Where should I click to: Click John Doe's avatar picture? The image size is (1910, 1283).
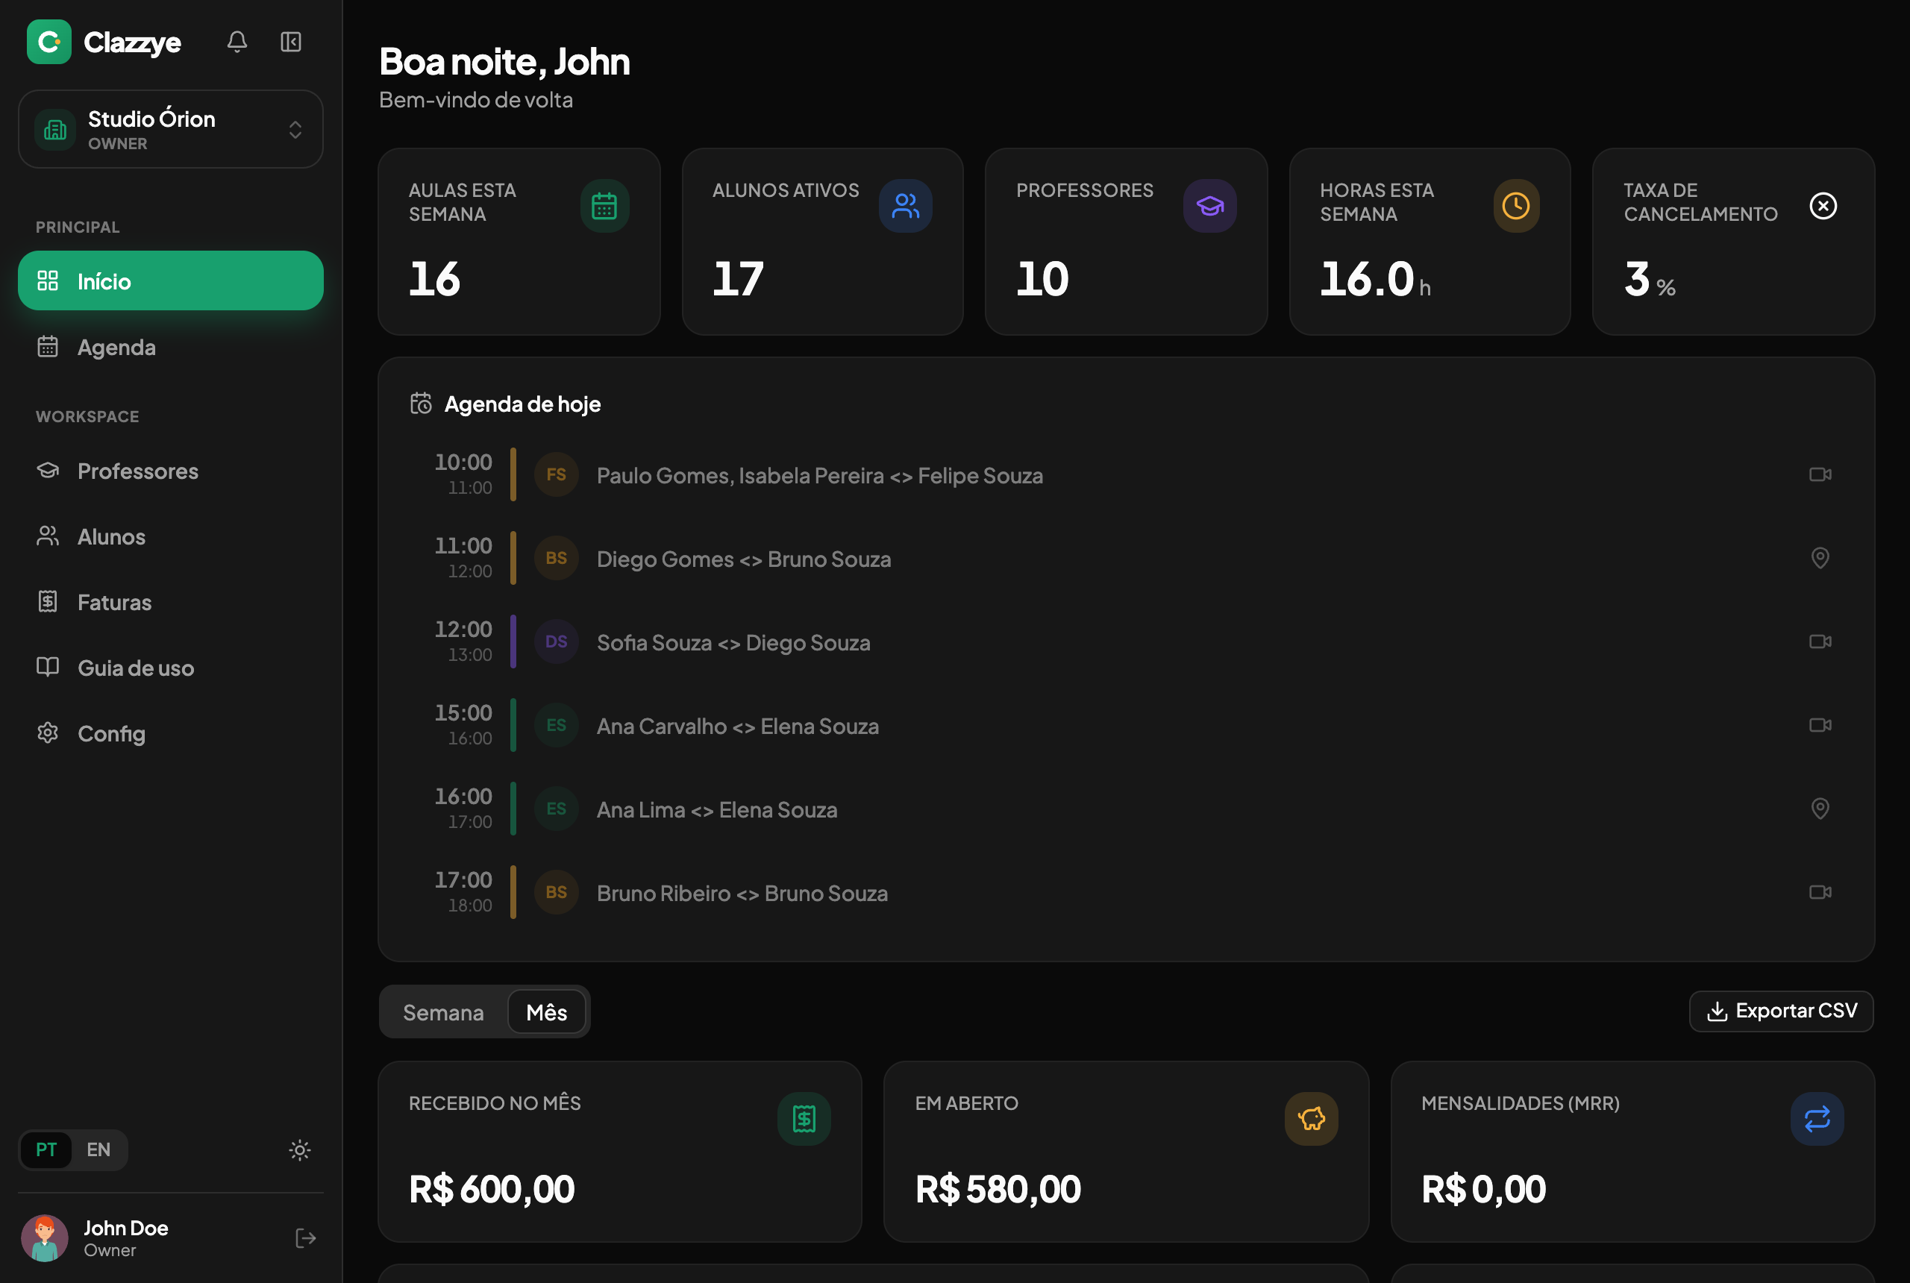coord(44,1238)
